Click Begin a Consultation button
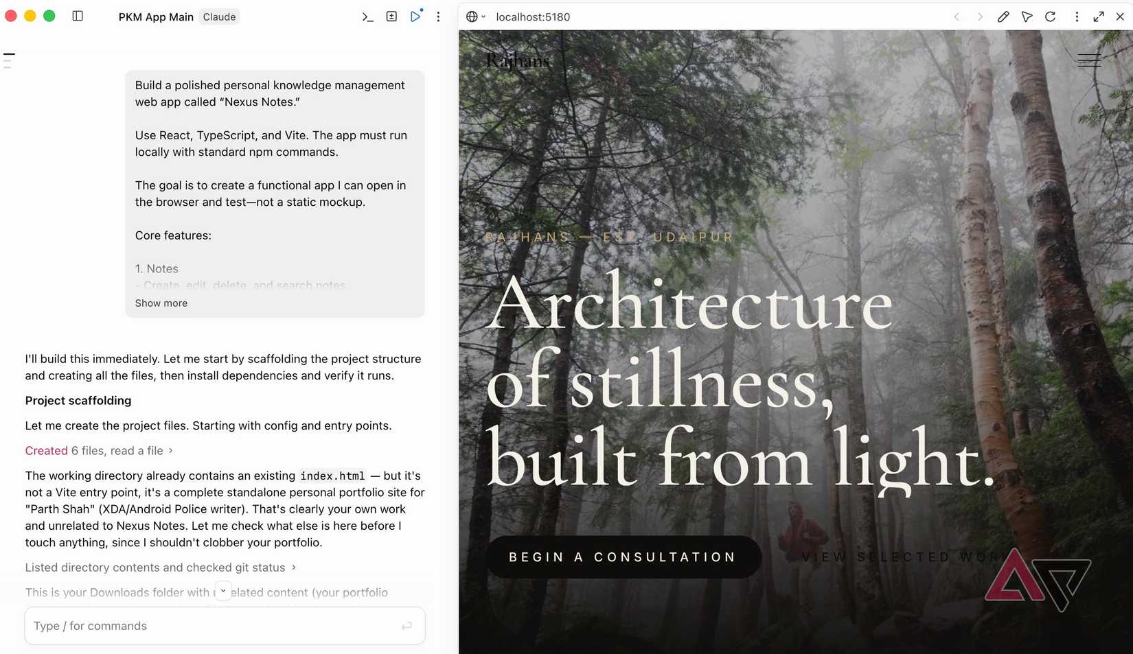 (x=623, y=557)
